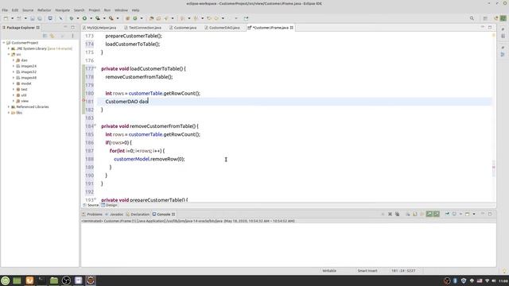The height and width of the screenshot is (286, 509).
Task: Click Display Selected Console icon
Action: click(454, 214)
